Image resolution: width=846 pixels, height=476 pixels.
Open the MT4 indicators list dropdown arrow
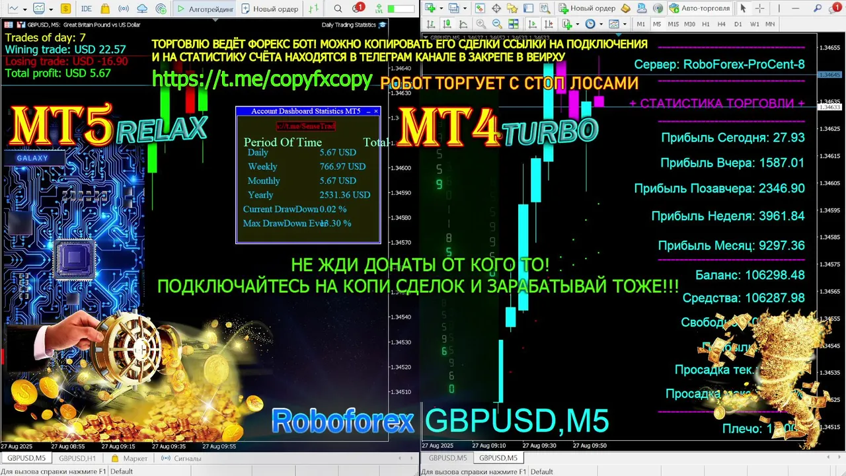tap(578, 24)
